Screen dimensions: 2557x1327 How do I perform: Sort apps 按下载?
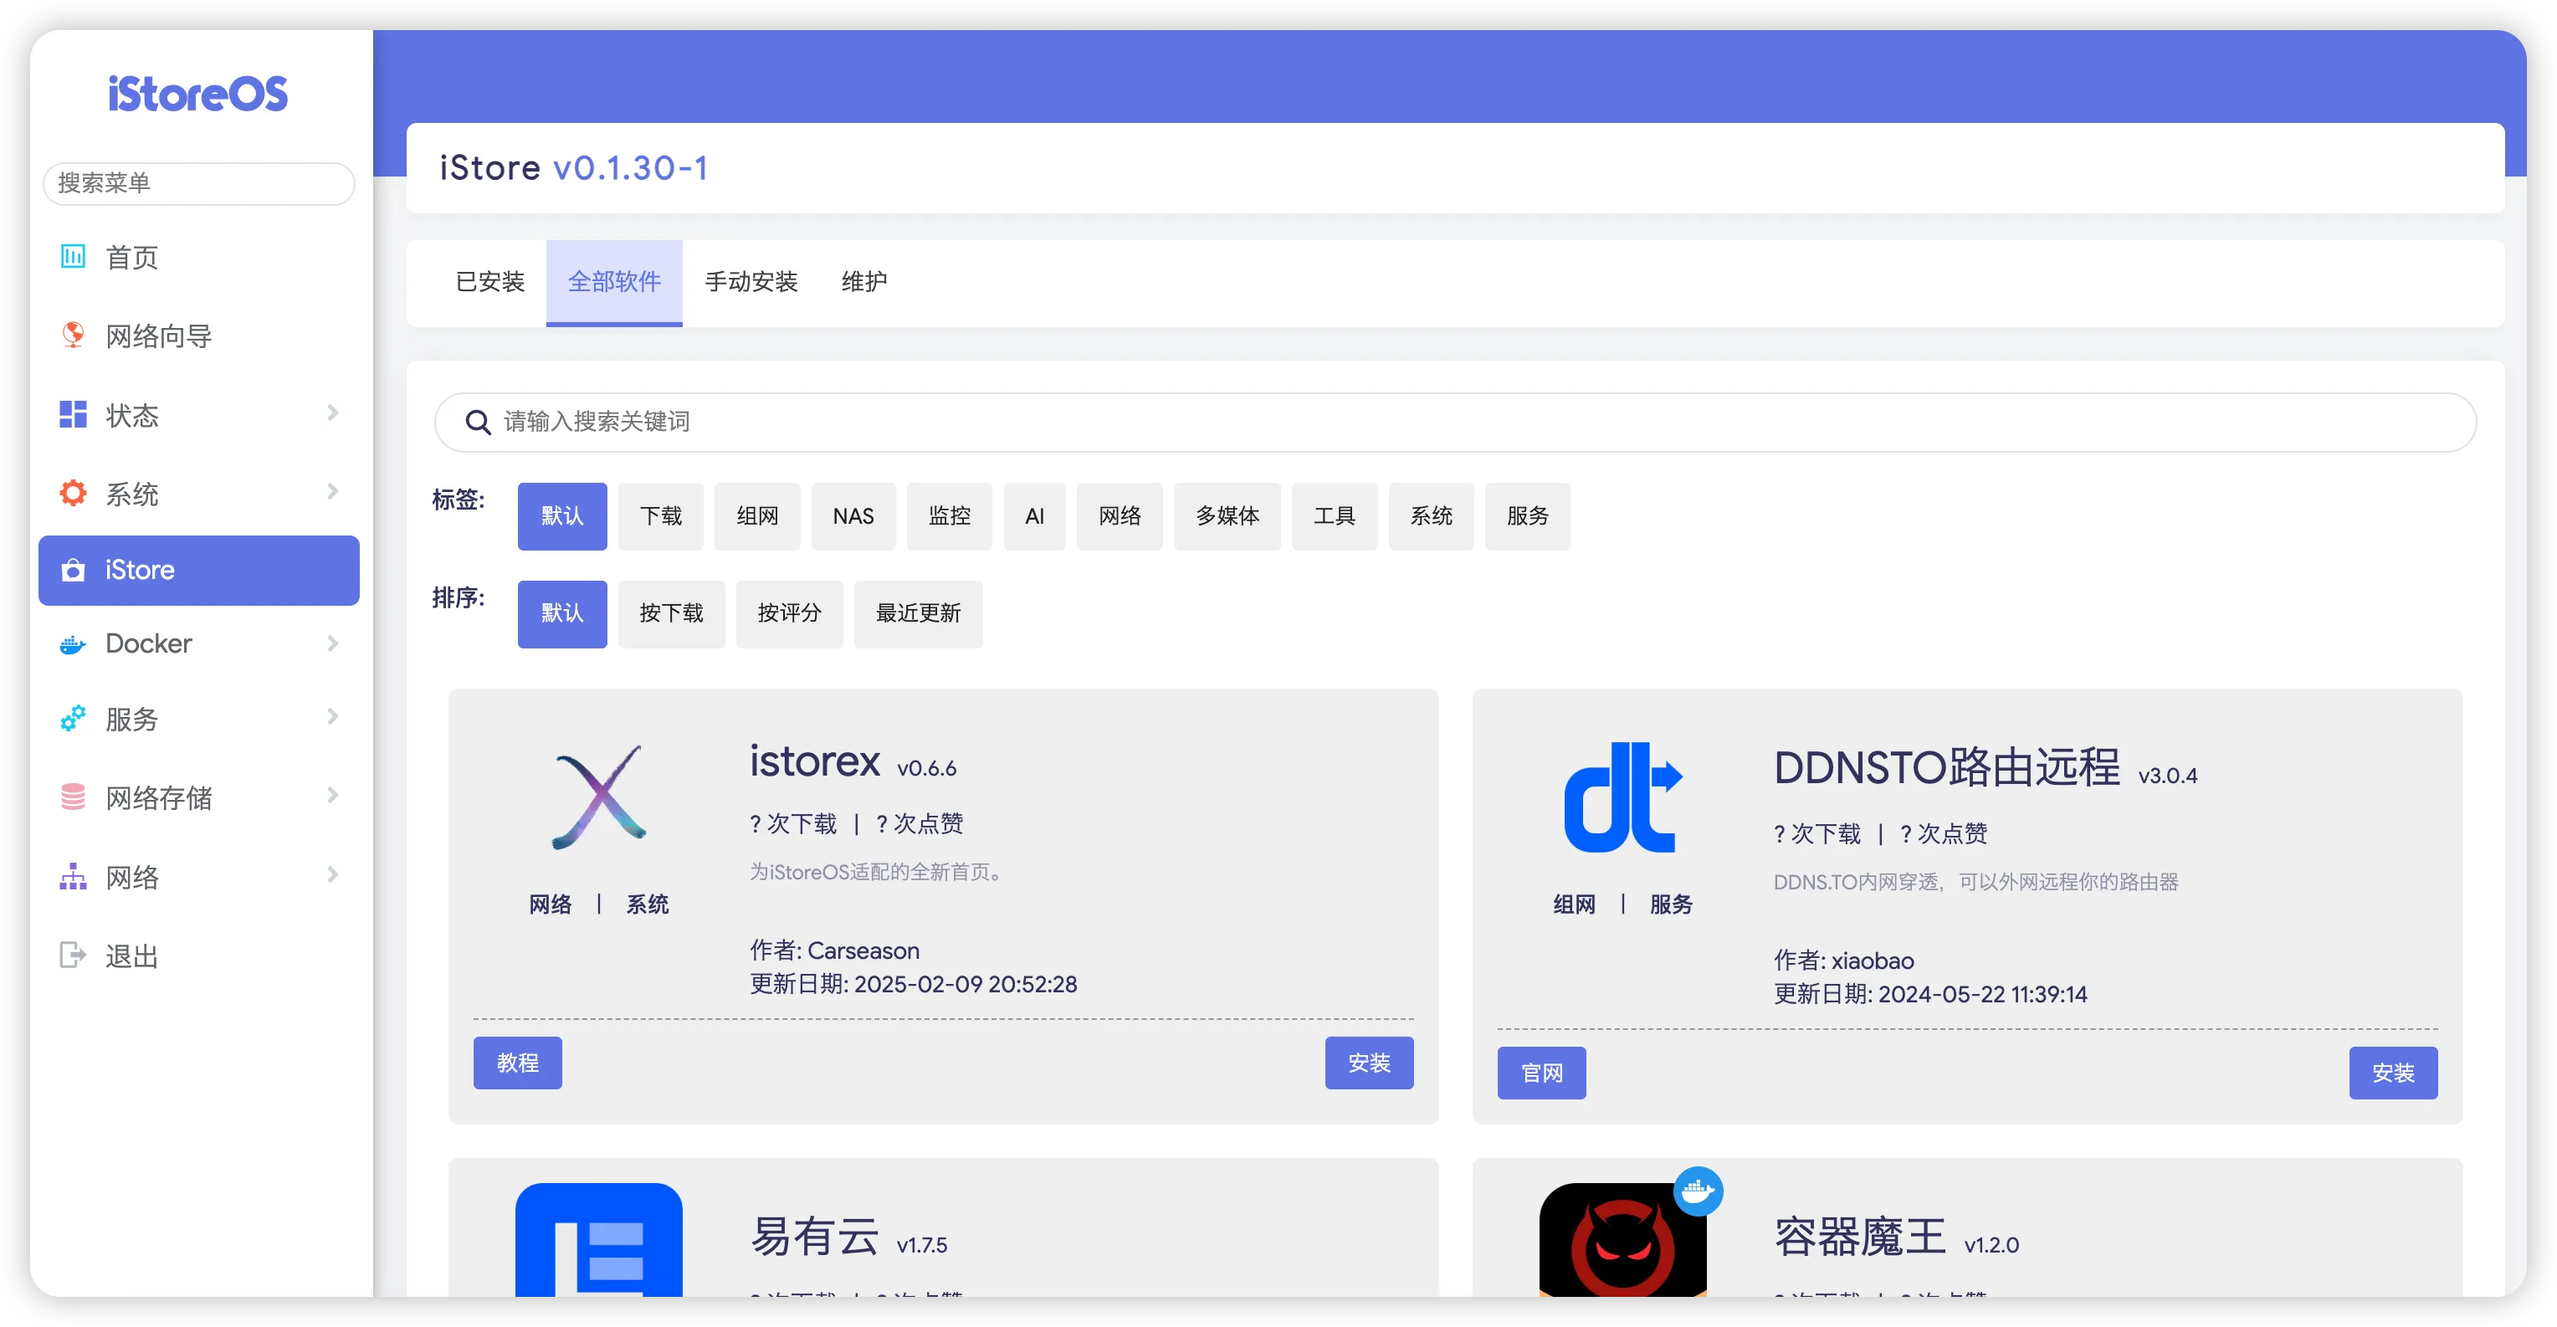pyautogui.click(x=672, y=614)
